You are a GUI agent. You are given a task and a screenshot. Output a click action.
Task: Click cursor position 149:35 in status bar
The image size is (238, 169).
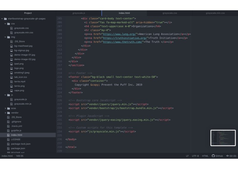tap(20, 156)
